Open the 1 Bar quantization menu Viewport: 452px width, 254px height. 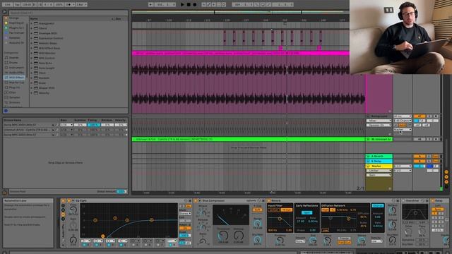click(x=82, y=5)
